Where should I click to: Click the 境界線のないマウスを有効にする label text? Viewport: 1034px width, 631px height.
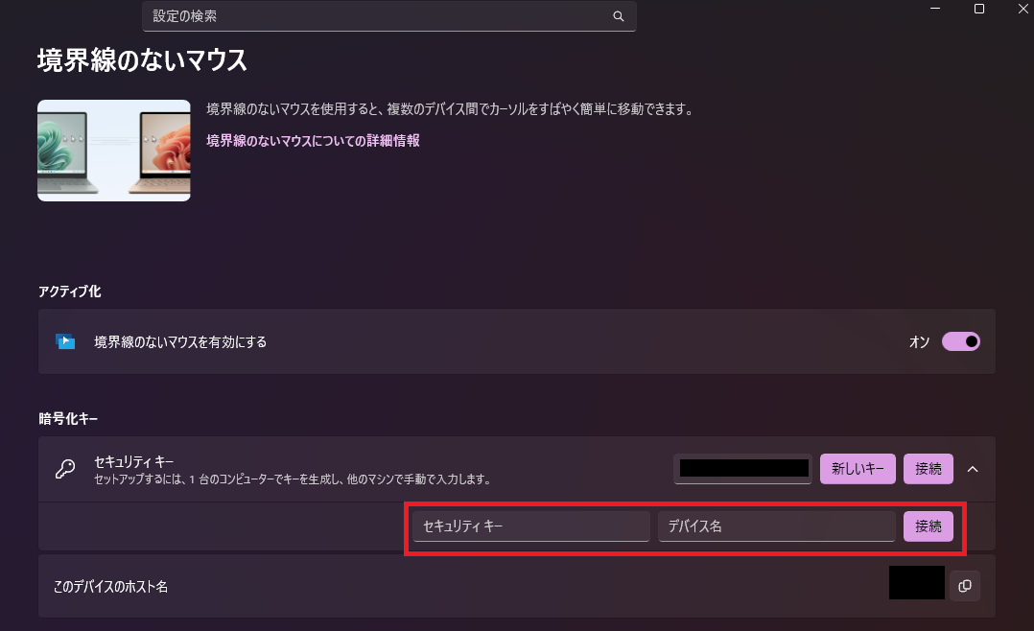(x=180, y=341)
